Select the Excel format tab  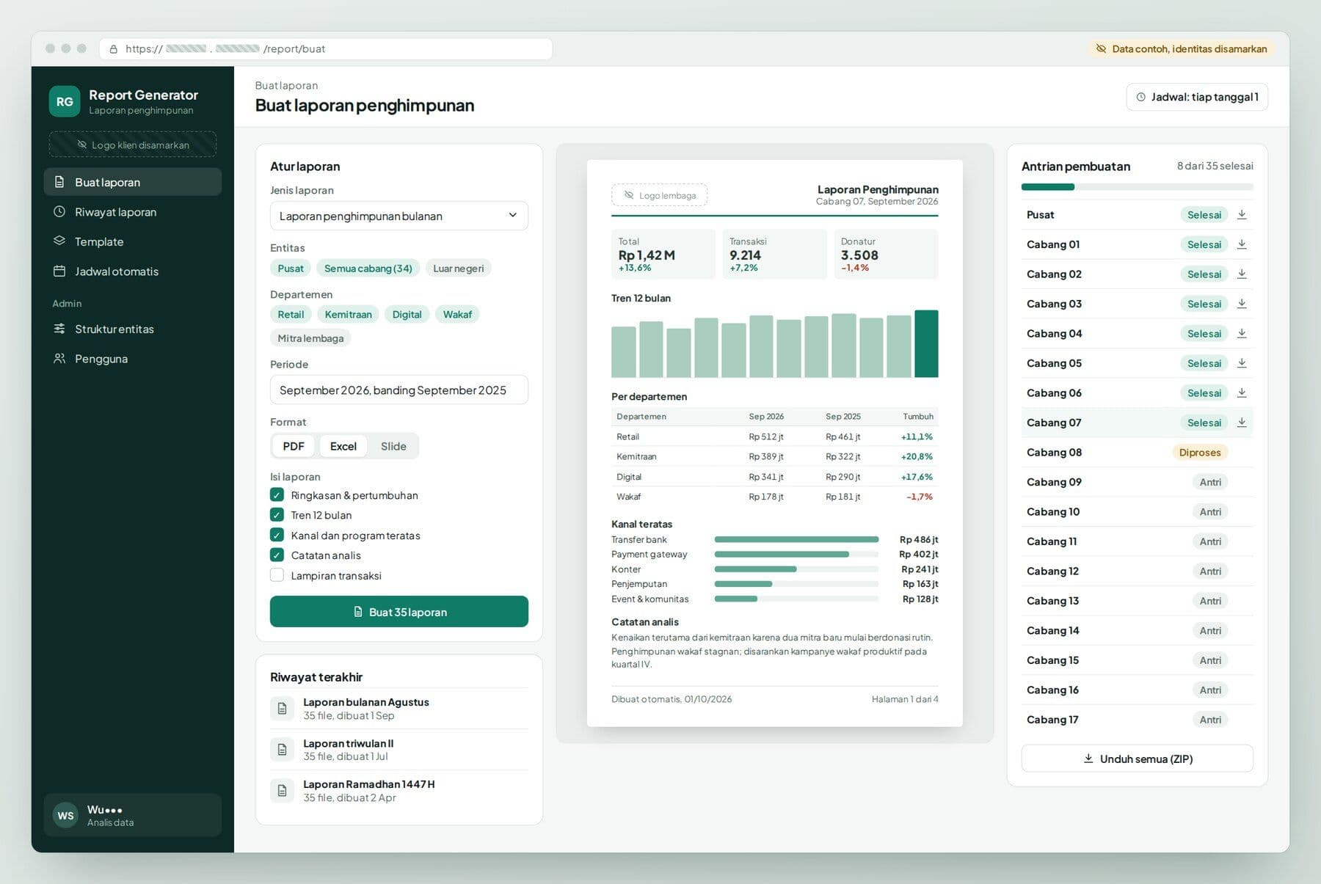click(x=343, y=446)
